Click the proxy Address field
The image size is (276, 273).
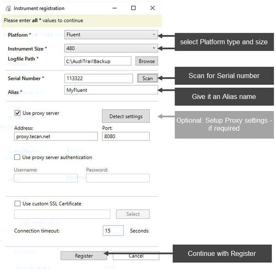click(x=56, y=136)
